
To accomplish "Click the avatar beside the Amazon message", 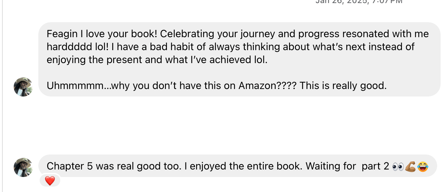I will tap(23, 87).
